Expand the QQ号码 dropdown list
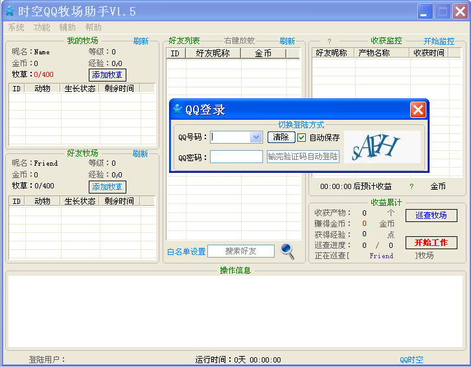Viewport: 471px width, 367px height. click(x=256, y=137)
